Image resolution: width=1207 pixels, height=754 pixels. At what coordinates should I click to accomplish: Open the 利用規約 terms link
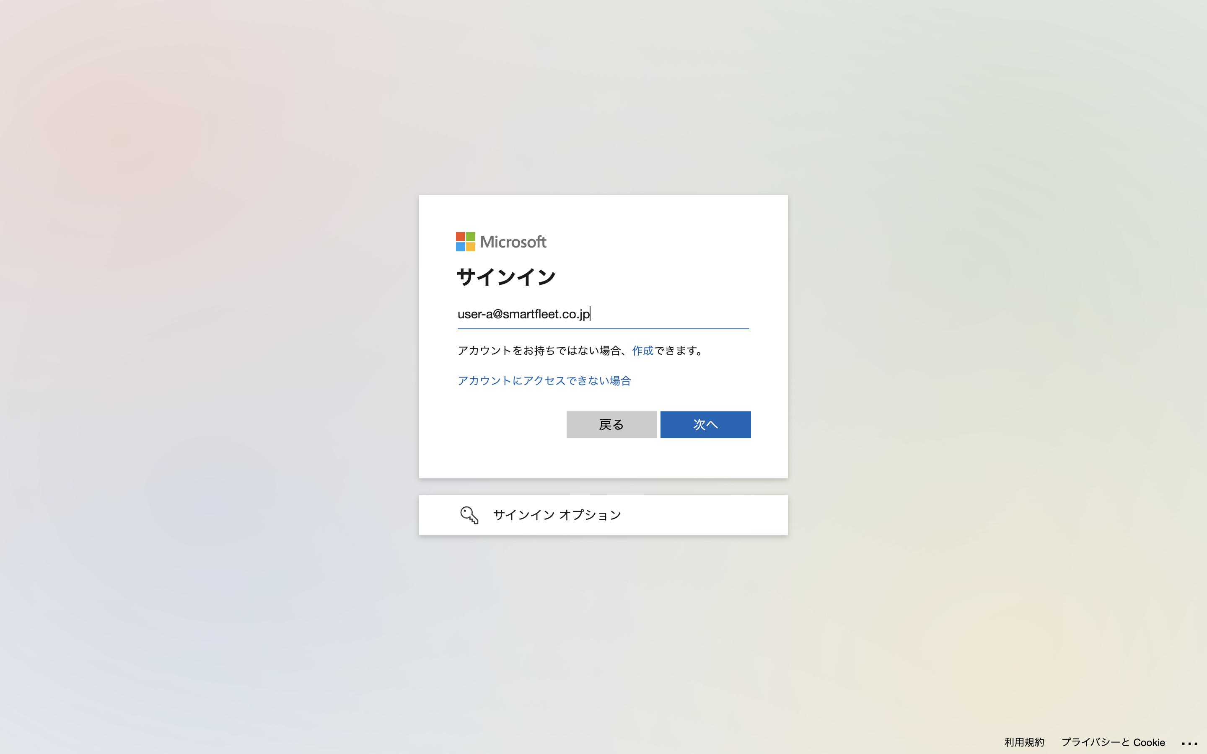1024,743
